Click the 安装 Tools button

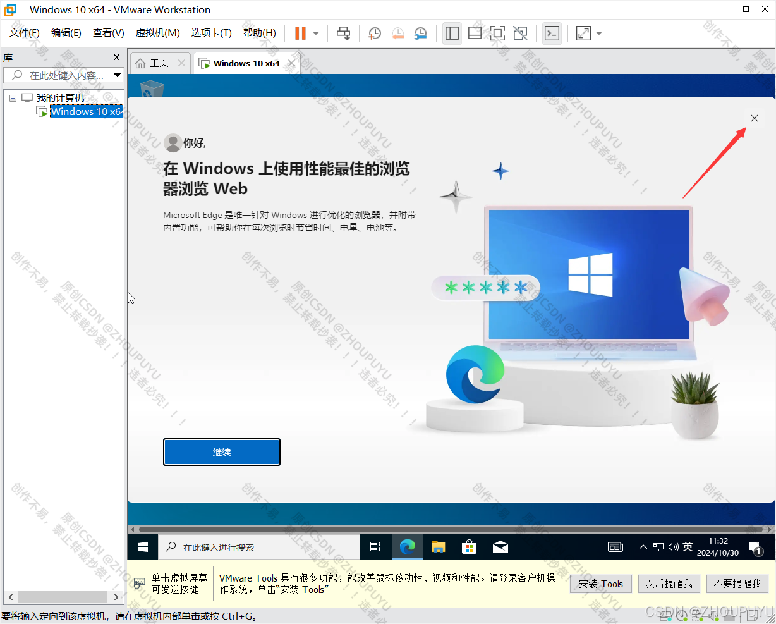pyautogui.click(x=601, y=584)
